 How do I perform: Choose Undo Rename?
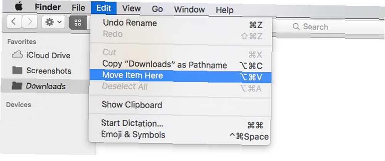(x=181, y=24)
